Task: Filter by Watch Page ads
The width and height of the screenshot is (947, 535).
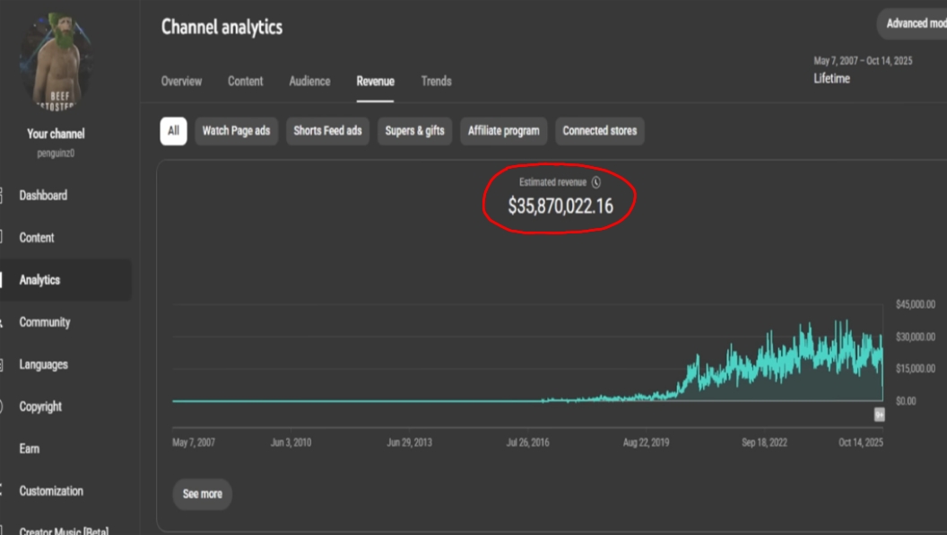Action: tap(236, 131)
